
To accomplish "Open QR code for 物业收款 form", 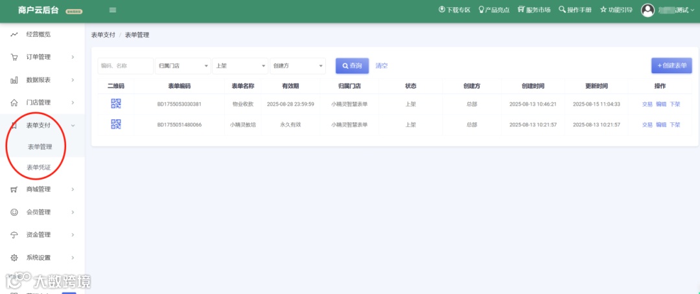I will pyautogui.click(x=115, y=104).
